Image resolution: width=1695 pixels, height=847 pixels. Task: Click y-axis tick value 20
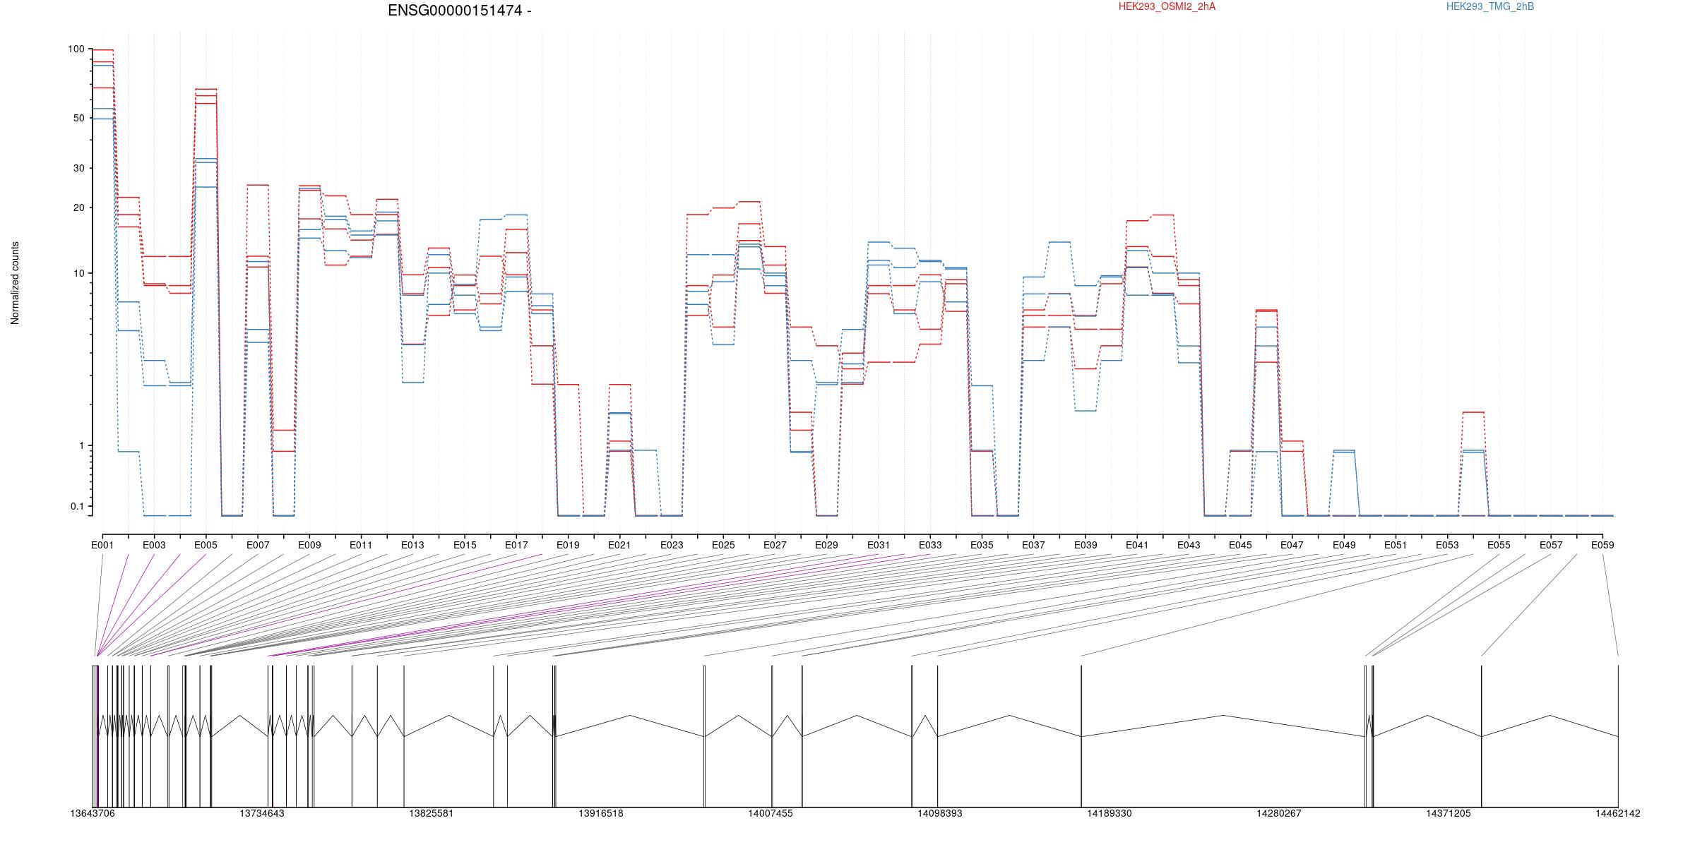click(79, 208)
